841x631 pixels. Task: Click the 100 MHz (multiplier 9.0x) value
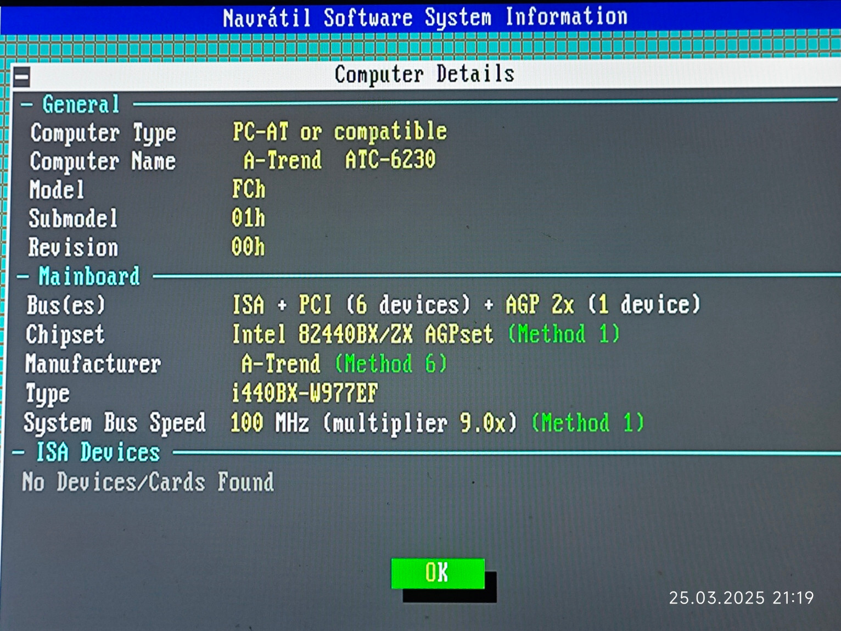374,423
